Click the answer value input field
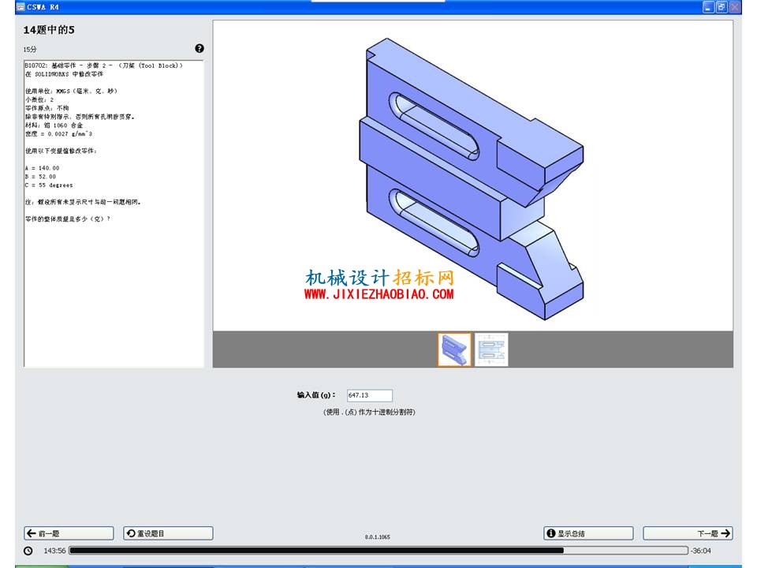The width and height of the screenshot is (757, 568). coord(369,395)
